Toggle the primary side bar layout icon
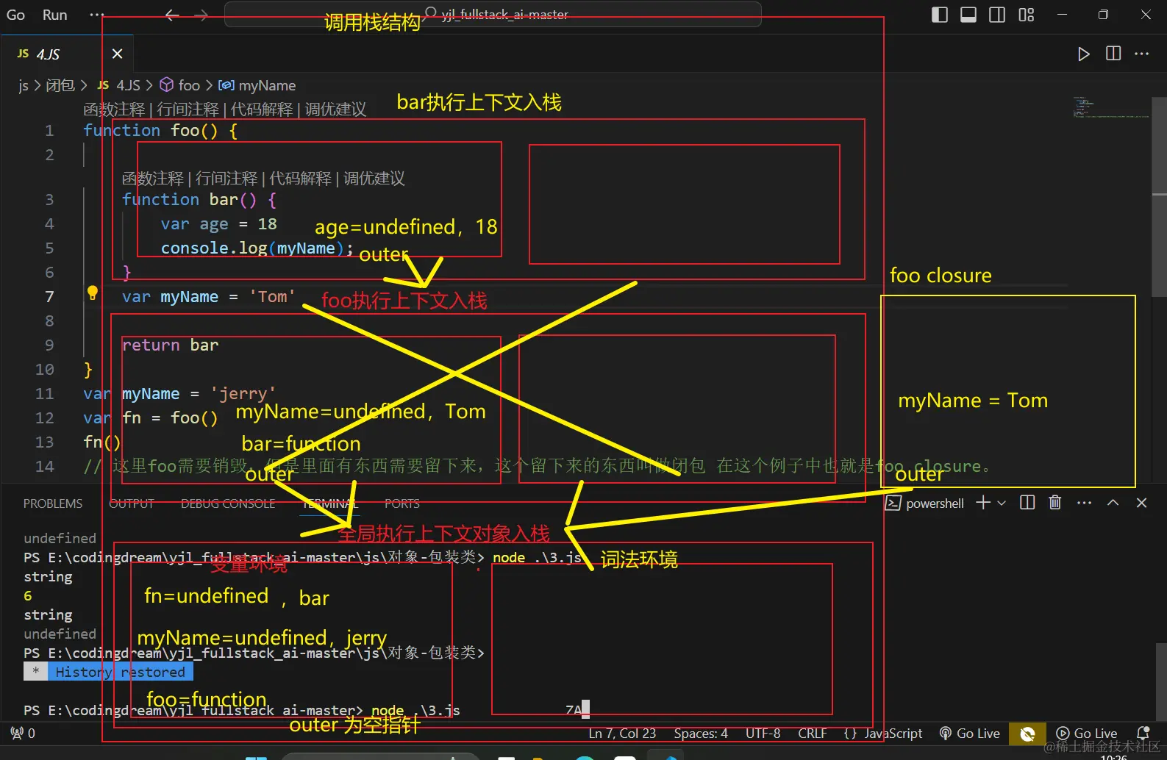1167x760 pixels. click(939, 15)
